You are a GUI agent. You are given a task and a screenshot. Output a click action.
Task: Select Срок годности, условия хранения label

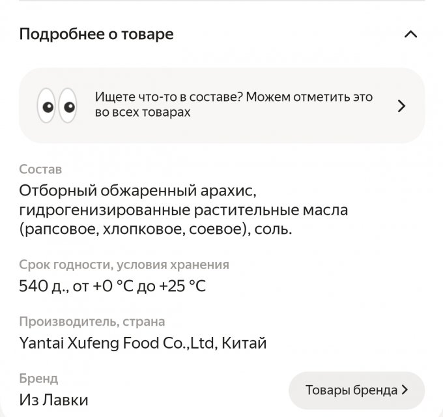[124, 265]
